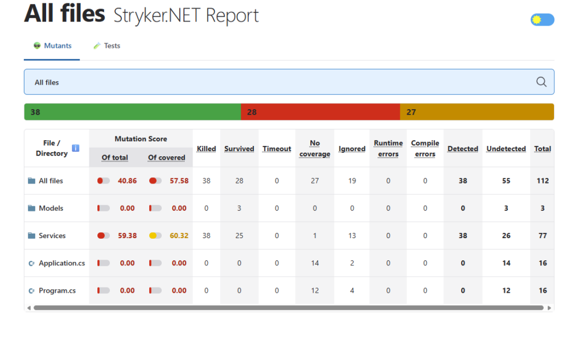Click the Program.cs file icon

(x=31, y=291)
